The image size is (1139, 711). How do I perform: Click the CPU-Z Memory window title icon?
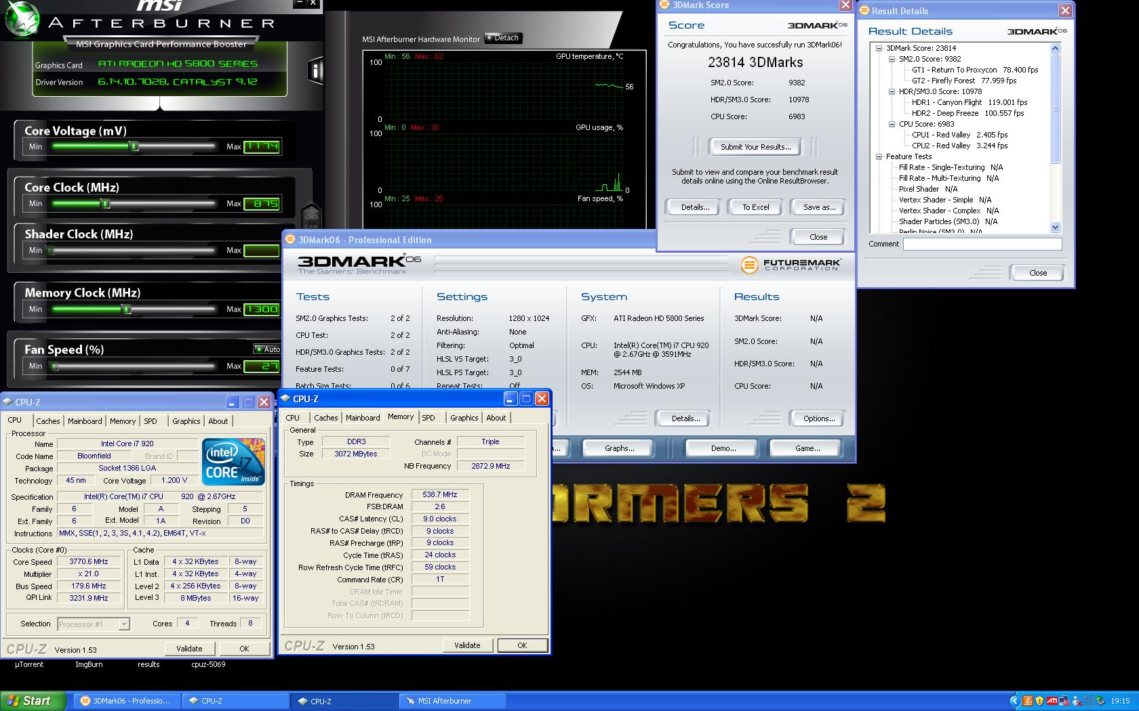coord(285,399)
